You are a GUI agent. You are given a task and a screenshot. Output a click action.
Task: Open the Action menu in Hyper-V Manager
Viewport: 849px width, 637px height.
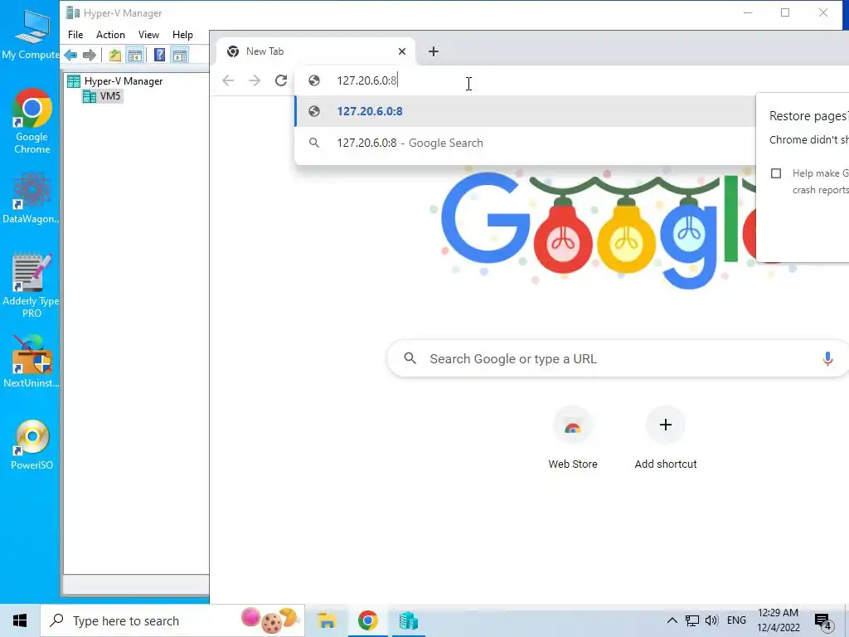[110, 35]
